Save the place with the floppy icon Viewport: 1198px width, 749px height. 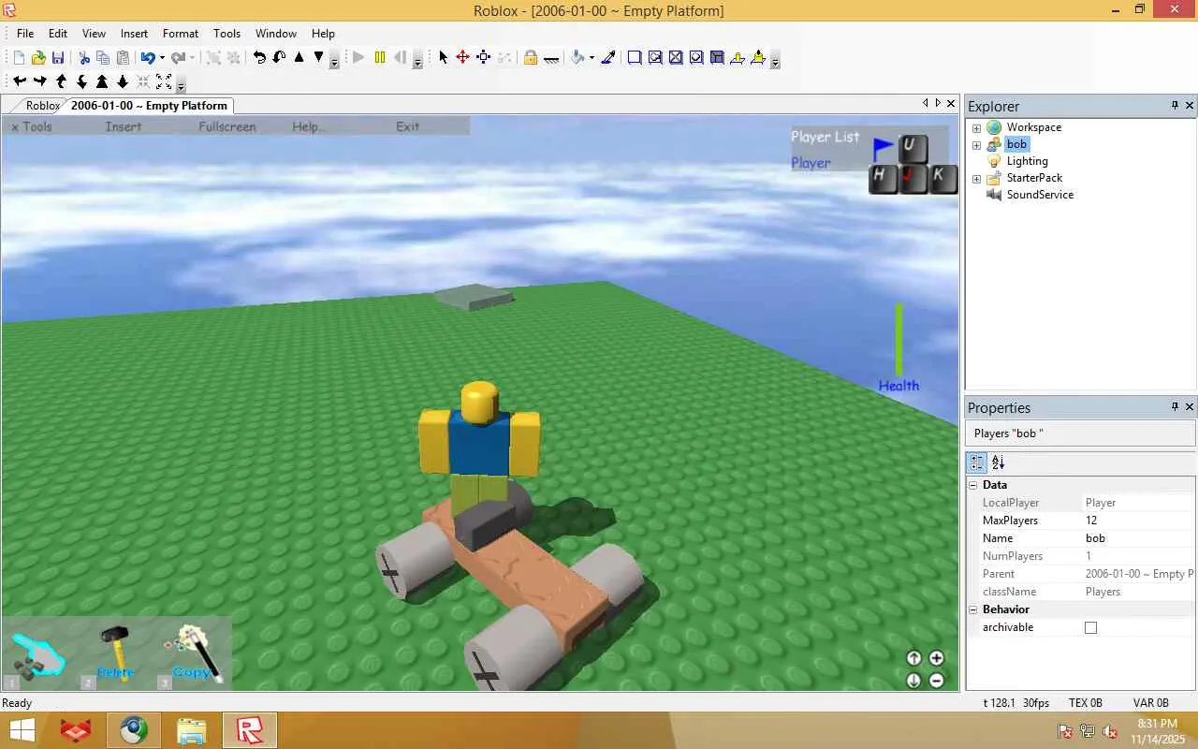(x=58, y=58)
